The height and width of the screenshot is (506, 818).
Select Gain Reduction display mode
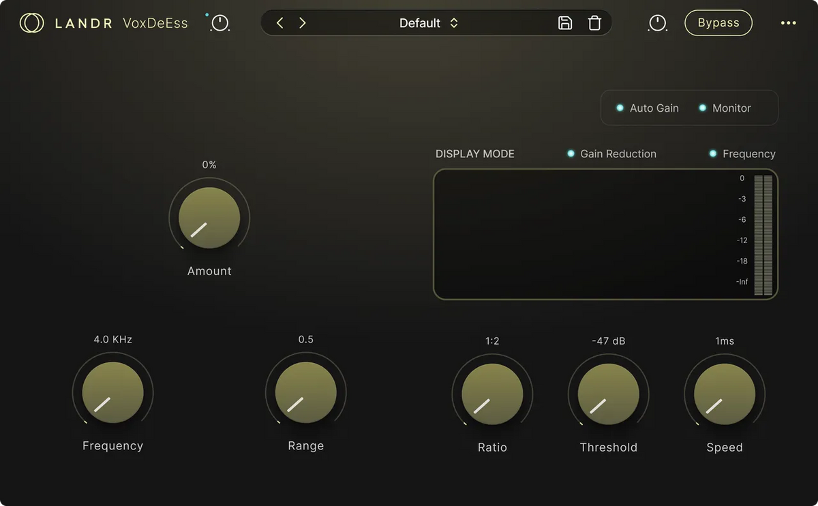point(611,154)
